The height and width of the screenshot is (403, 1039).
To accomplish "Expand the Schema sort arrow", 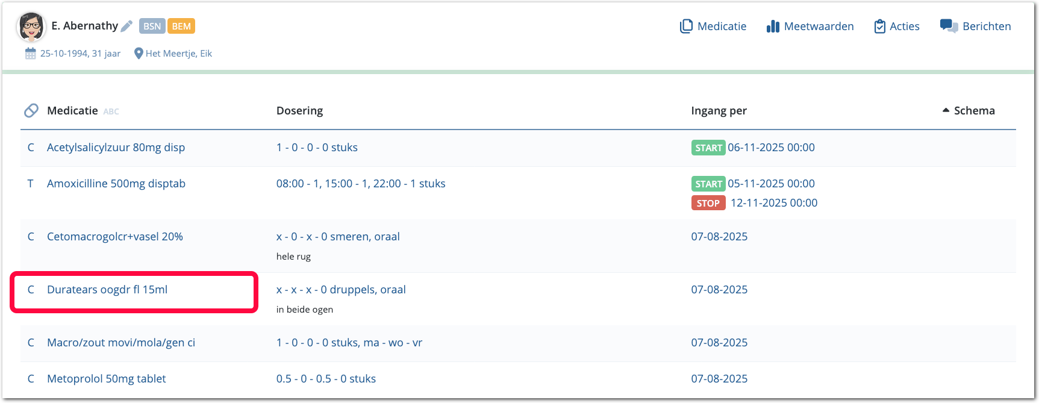I will click(x=946, y=110).
